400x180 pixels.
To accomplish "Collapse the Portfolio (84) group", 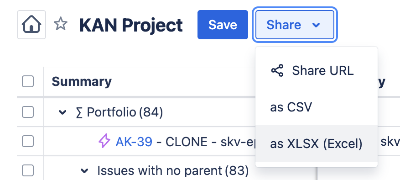I will [x=62, y=112].
